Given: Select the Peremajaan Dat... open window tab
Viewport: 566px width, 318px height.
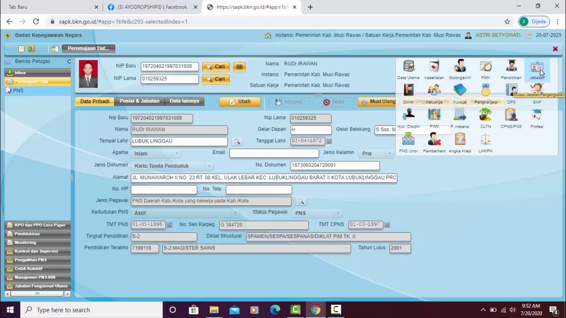Looking at the screenshot, I should [88, 48].
